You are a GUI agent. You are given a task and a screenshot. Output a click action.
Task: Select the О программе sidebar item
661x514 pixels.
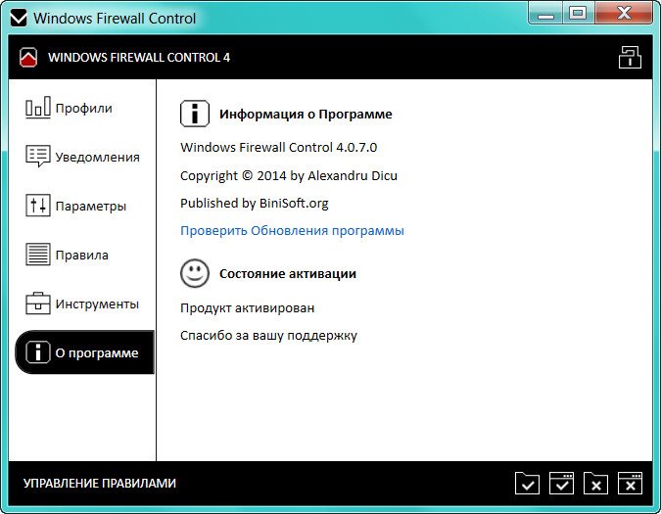point(84,352)
